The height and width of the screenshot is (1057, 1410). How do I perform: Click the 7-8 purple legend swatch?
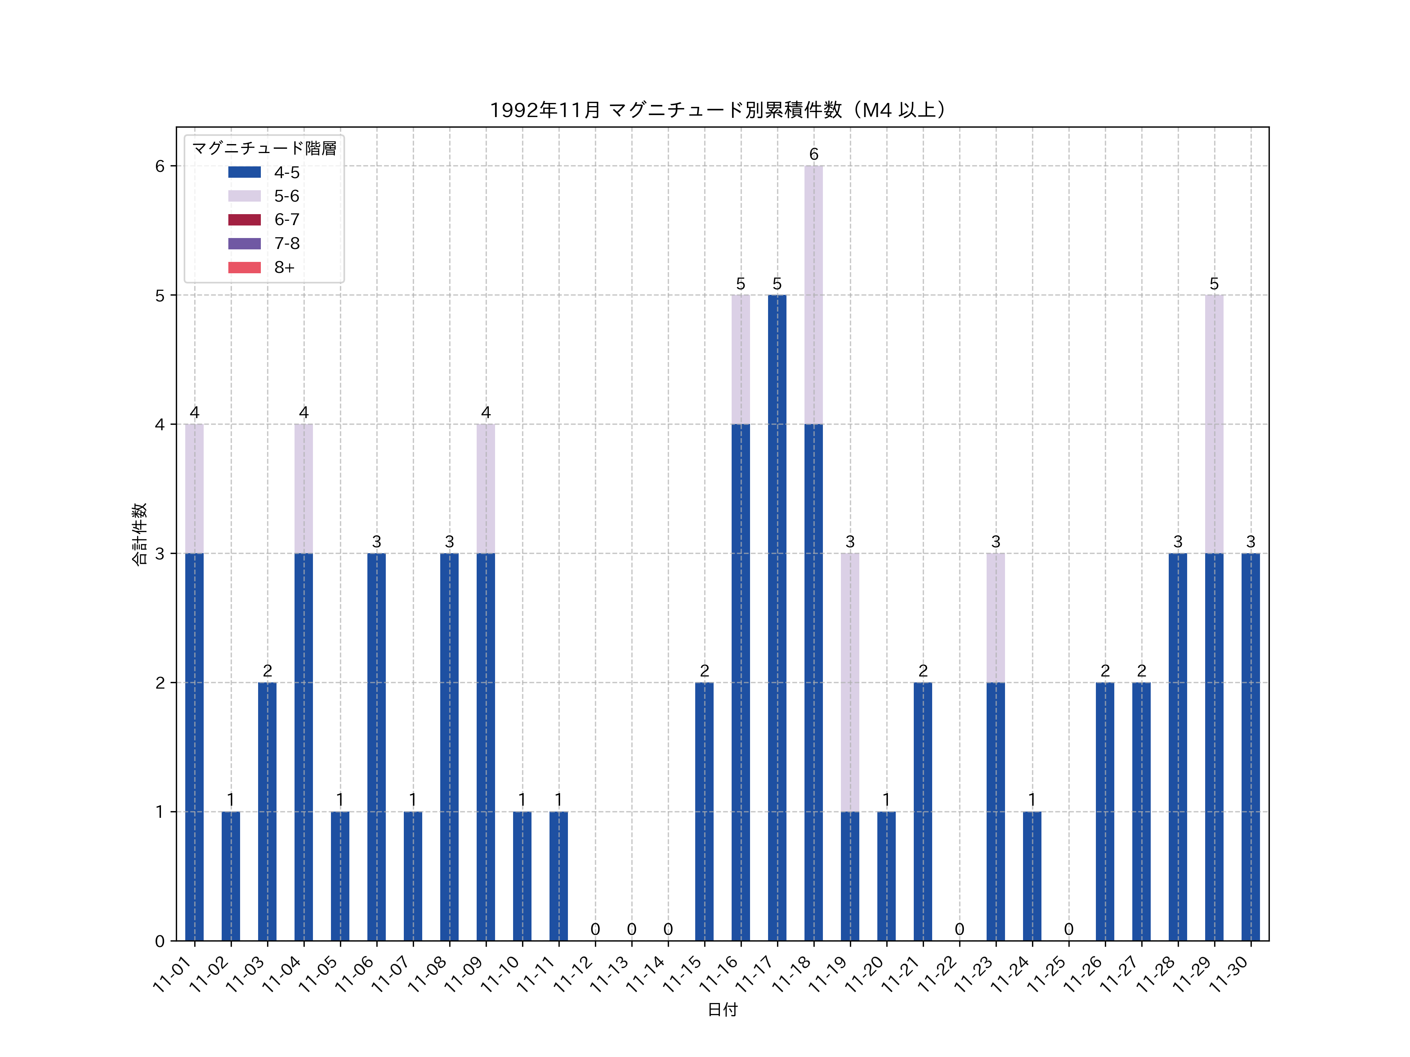244,244
